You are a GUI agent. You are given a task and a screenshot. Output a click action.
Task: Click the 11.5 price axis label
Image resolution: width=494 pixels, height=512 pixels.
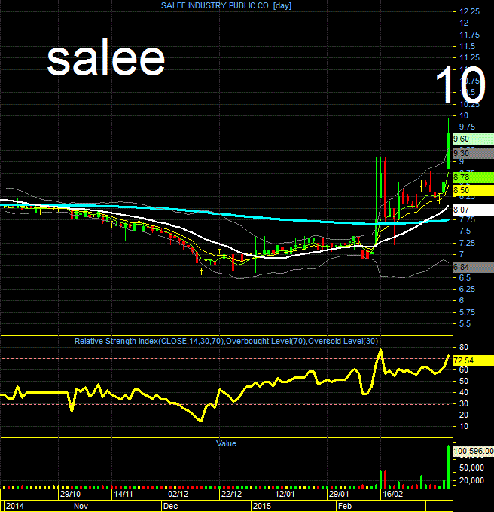[467, 46]
